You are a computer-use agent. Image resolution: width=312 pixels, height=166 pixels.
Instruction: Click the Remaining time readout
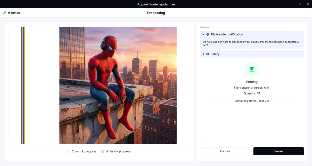click(x=252, y=101)
